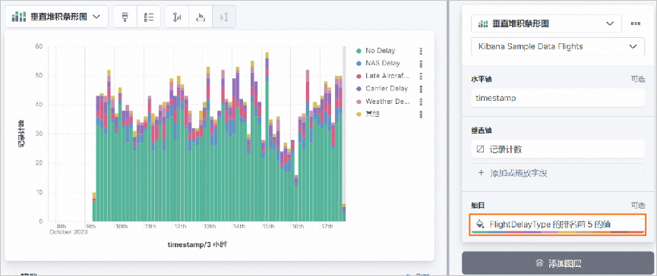Viewport: 657px width, 276px height.
Task: Expand the layer panel 垂直堆积条形图 dropdown
Action: tap(546, 24)
